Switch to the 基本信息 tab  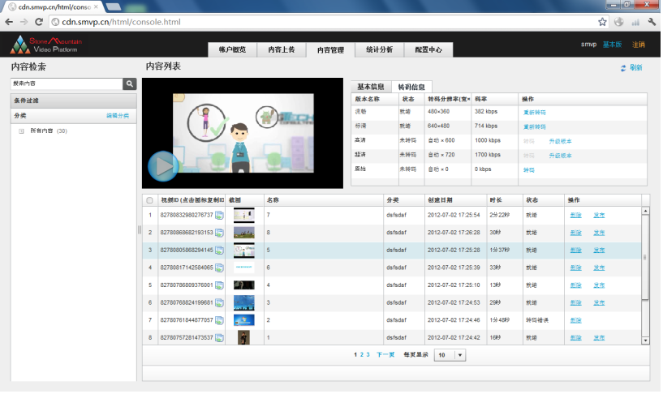(371, 87)
